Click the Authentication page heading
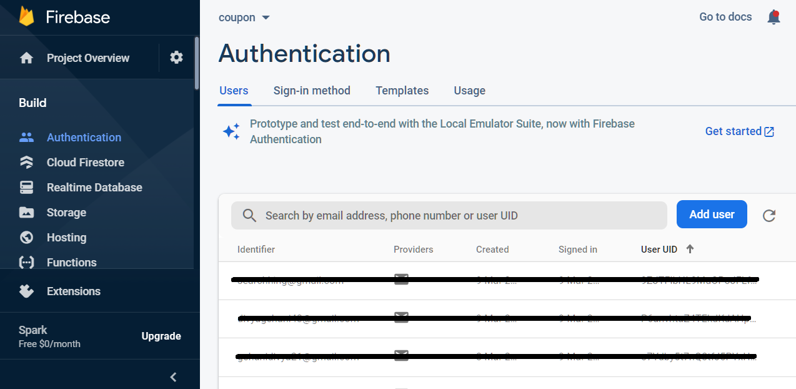Viewport: 796px width, 389px height. pyautogui.click(x=304, y=54)
